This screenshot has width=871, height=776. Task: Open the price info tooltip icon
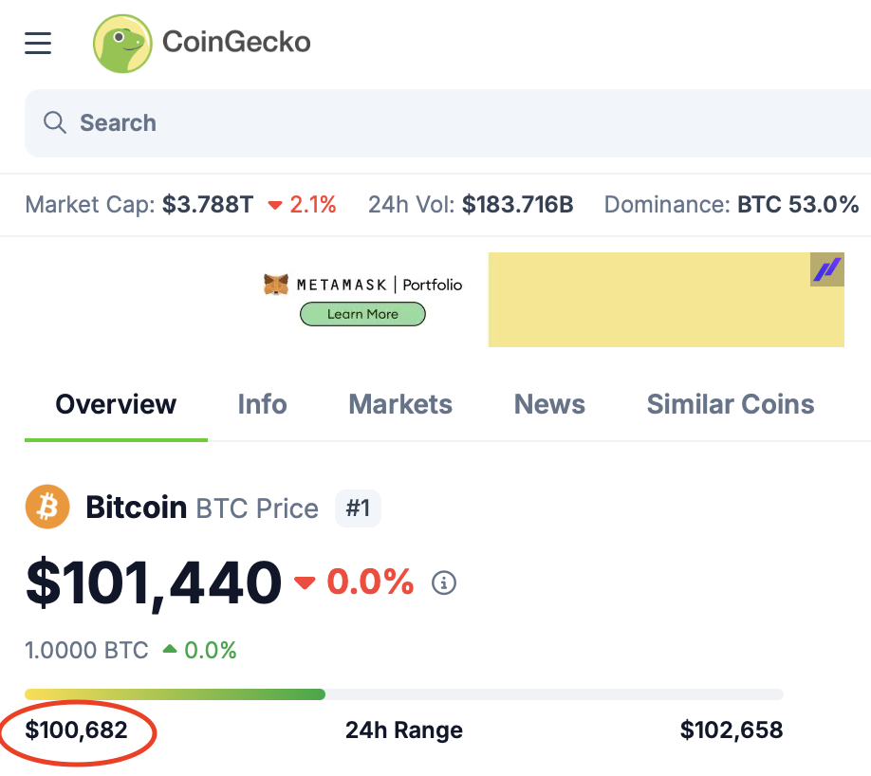click(444, 582)
